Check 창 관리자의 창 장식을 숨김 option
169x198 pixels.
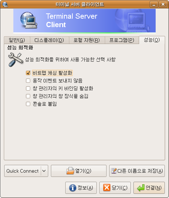(x=28, y=96)
